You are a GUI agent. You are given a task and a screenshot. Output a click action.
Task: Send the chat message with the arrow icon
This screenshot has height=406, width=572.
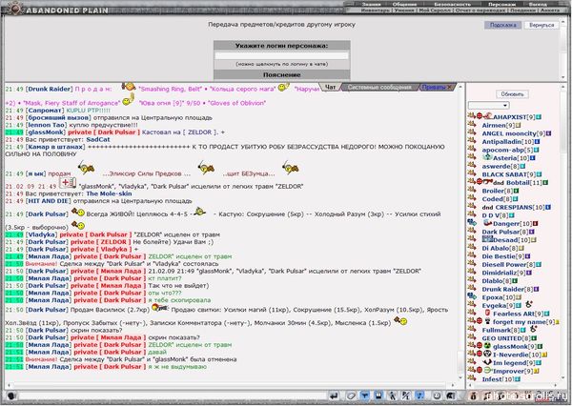[334, 396]
